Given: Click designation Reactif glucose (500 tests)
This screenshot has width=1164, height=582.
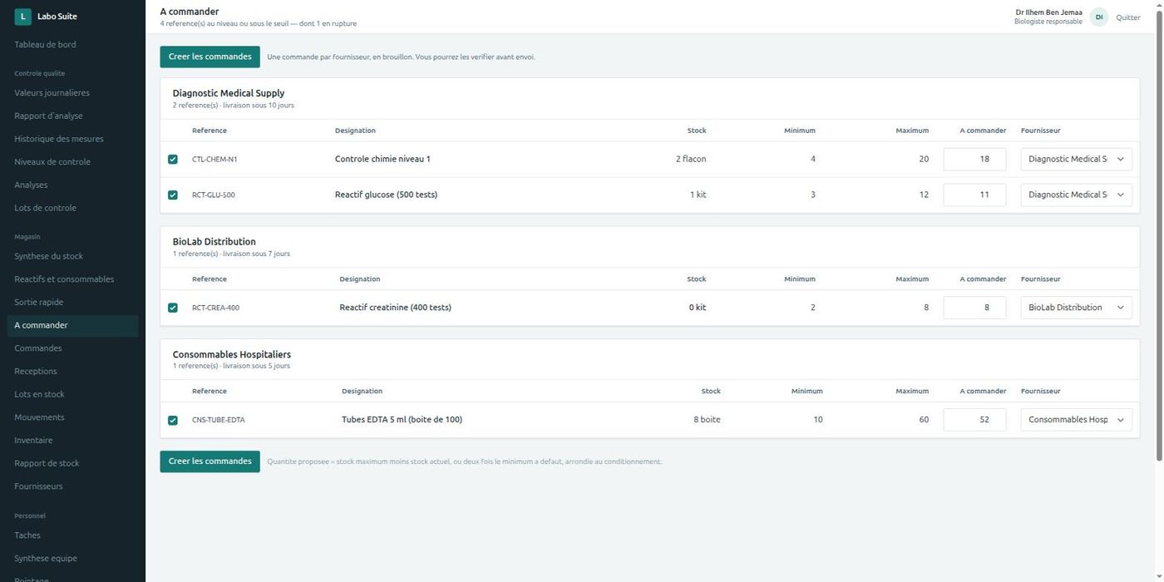Looking at the screenshot, I should tap(386, 195).
